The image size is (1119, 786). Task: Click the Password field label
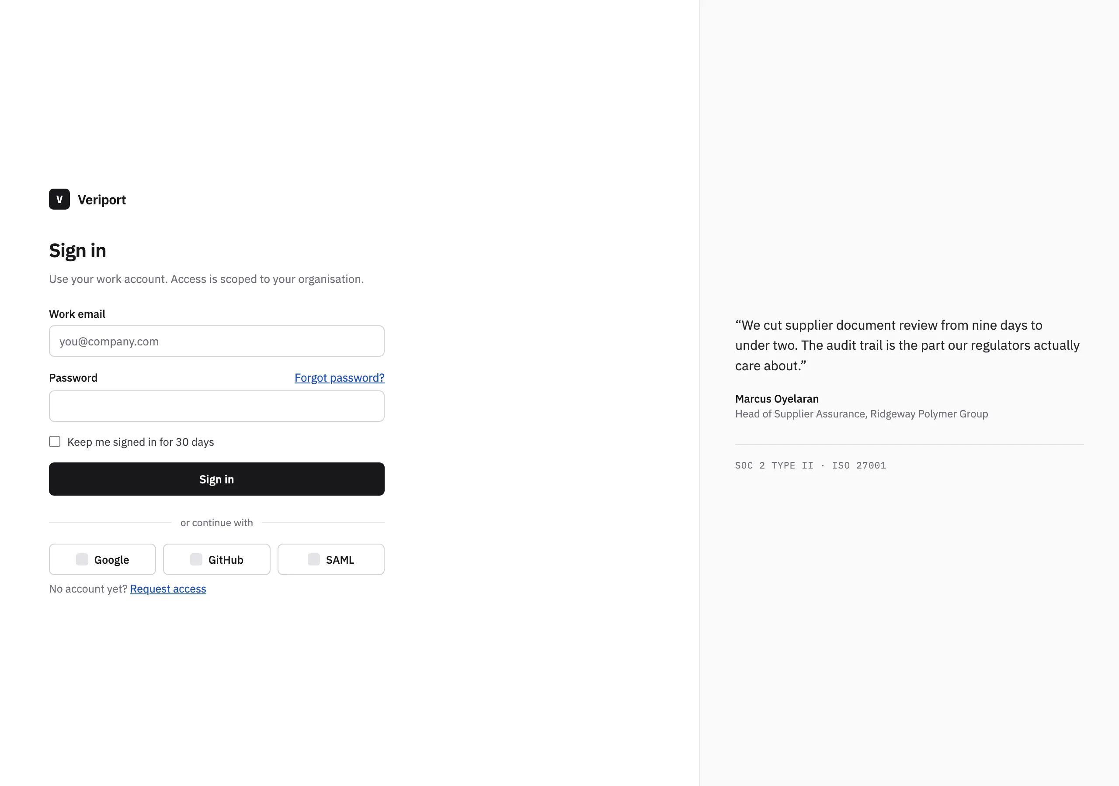(x=73, y=377)
